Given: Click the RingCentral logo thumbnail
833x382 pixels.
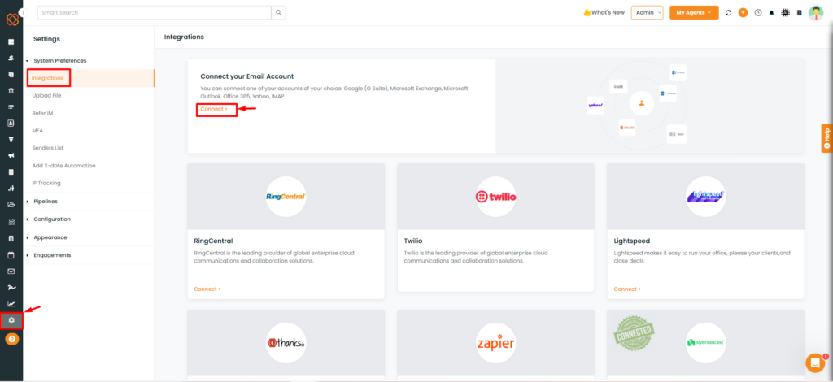Looking at the screenshot, I should 286,197.
